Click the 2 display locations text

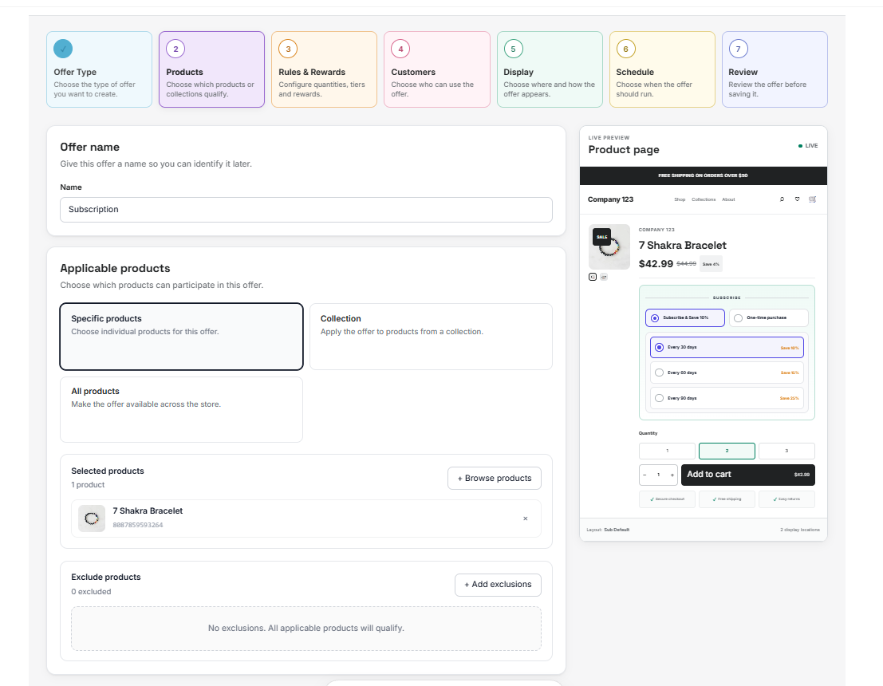800,530
